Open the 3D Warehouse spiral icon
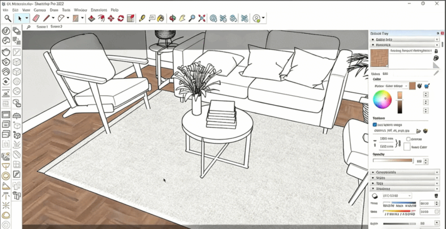The height and width of the screenshot is (229, 446). (x=213, y=18)
